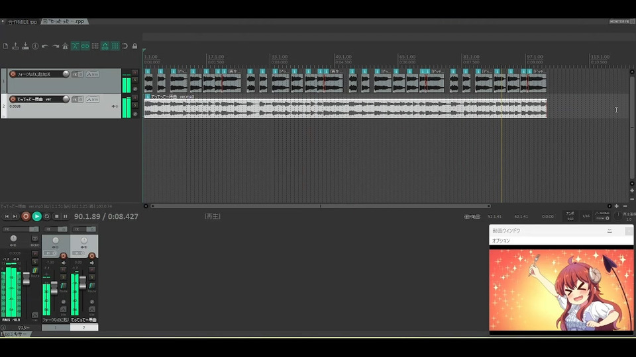Select the やったった.rpp project tab
The image size is (636, 357).
click(x=66, y=21)
